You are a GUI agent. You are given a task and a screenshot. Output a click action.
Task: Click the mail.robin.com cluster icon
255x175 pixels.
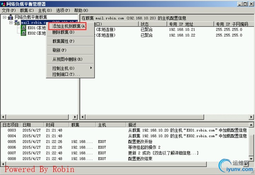coord(17,23)
